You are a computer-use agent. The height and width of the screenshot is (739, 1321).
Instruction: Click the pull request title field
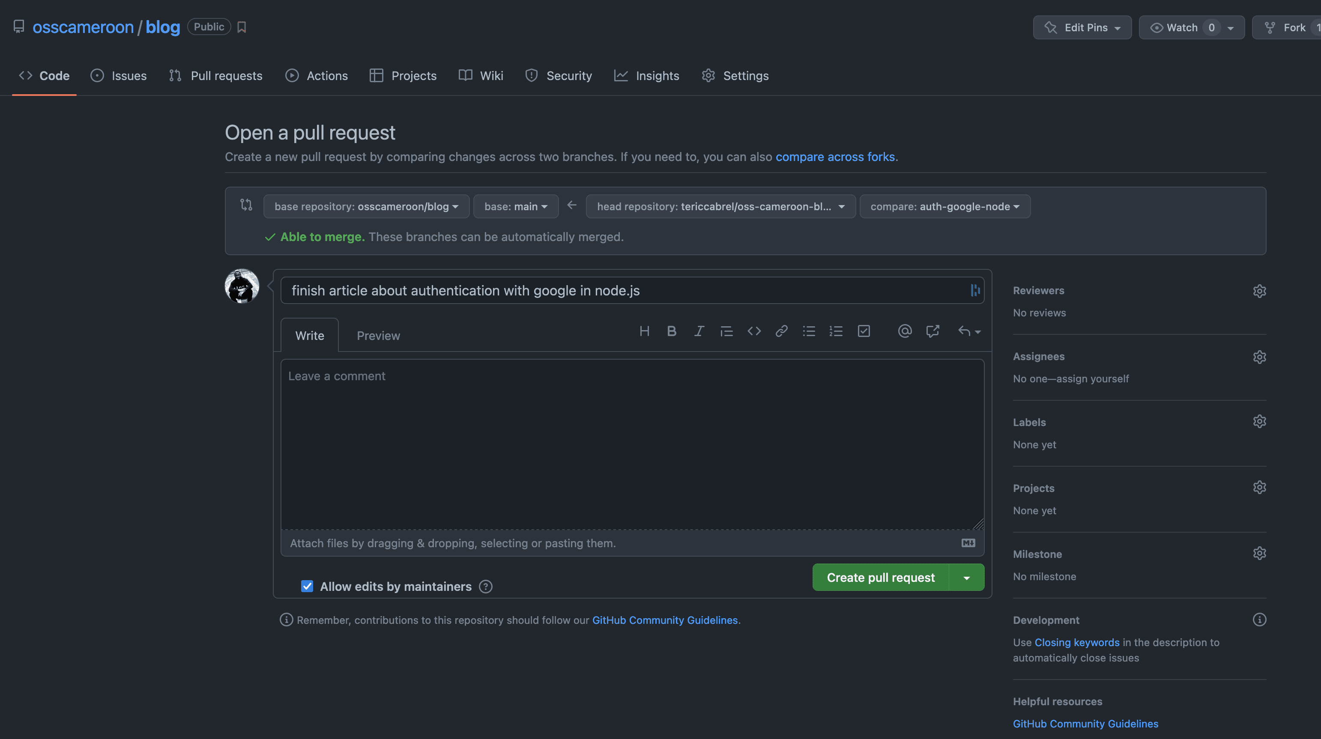pyautogui.click(x=632, y=291)
